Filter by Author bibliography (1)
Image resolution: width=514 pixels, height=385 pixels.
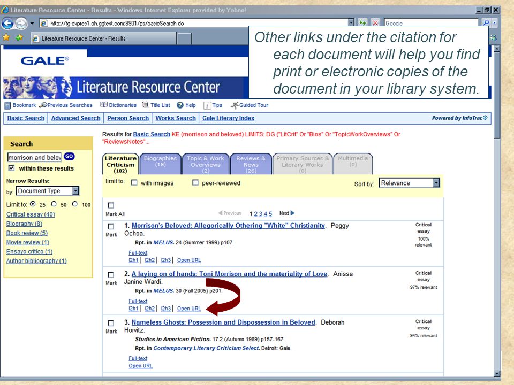pos(36,261)
